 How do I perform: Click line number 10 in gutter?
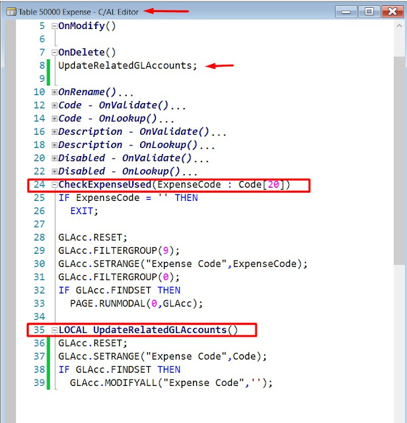pos(40,92)
